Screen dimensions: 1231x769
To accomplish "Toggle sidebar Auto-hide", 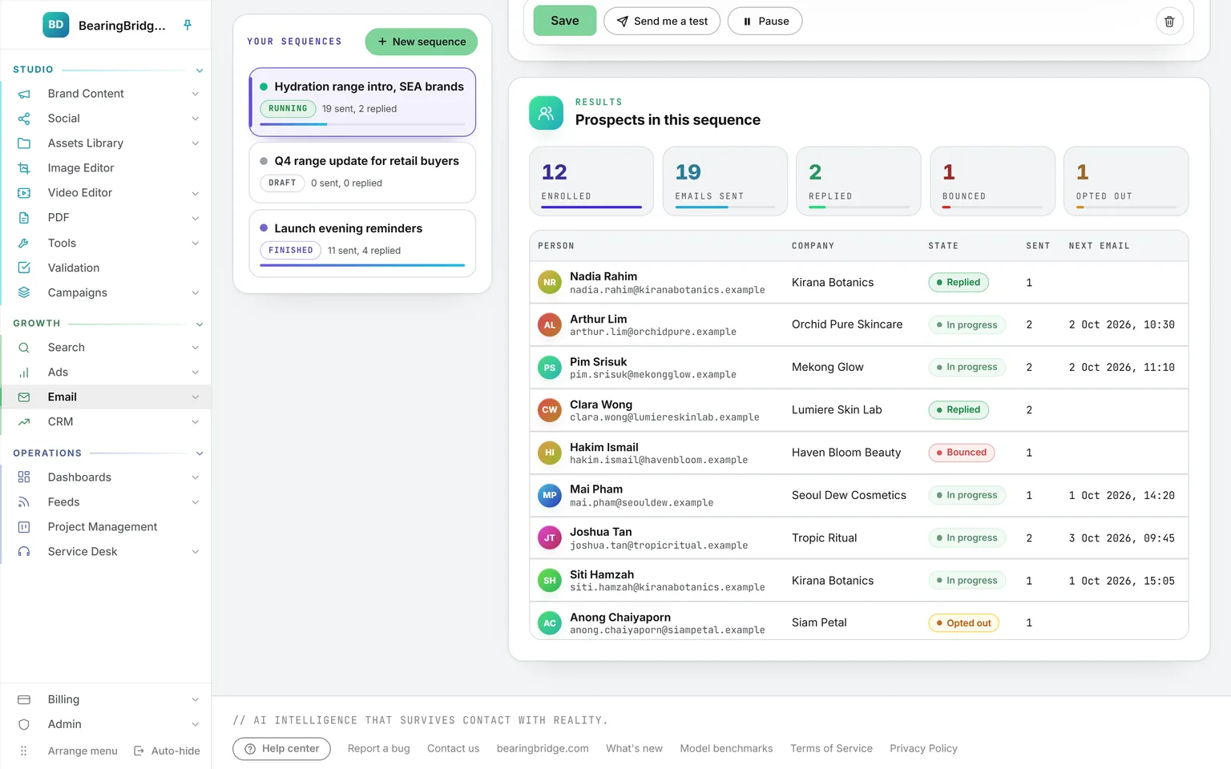I will (x=167, y=751).
